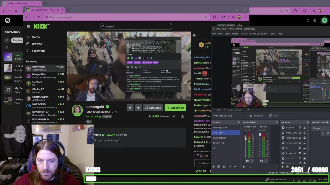Screen dimensions: 330x185
Task: Mute Desktop Audio speaker icon
Action: (x=247, y=161)
